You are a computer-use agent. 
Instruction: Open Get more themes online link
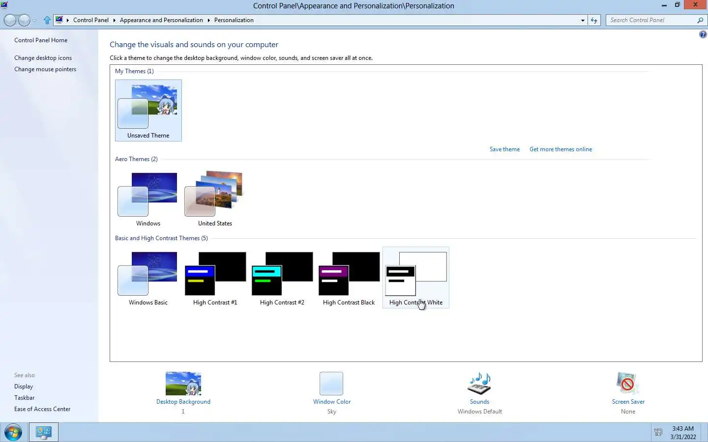[560, 149]
